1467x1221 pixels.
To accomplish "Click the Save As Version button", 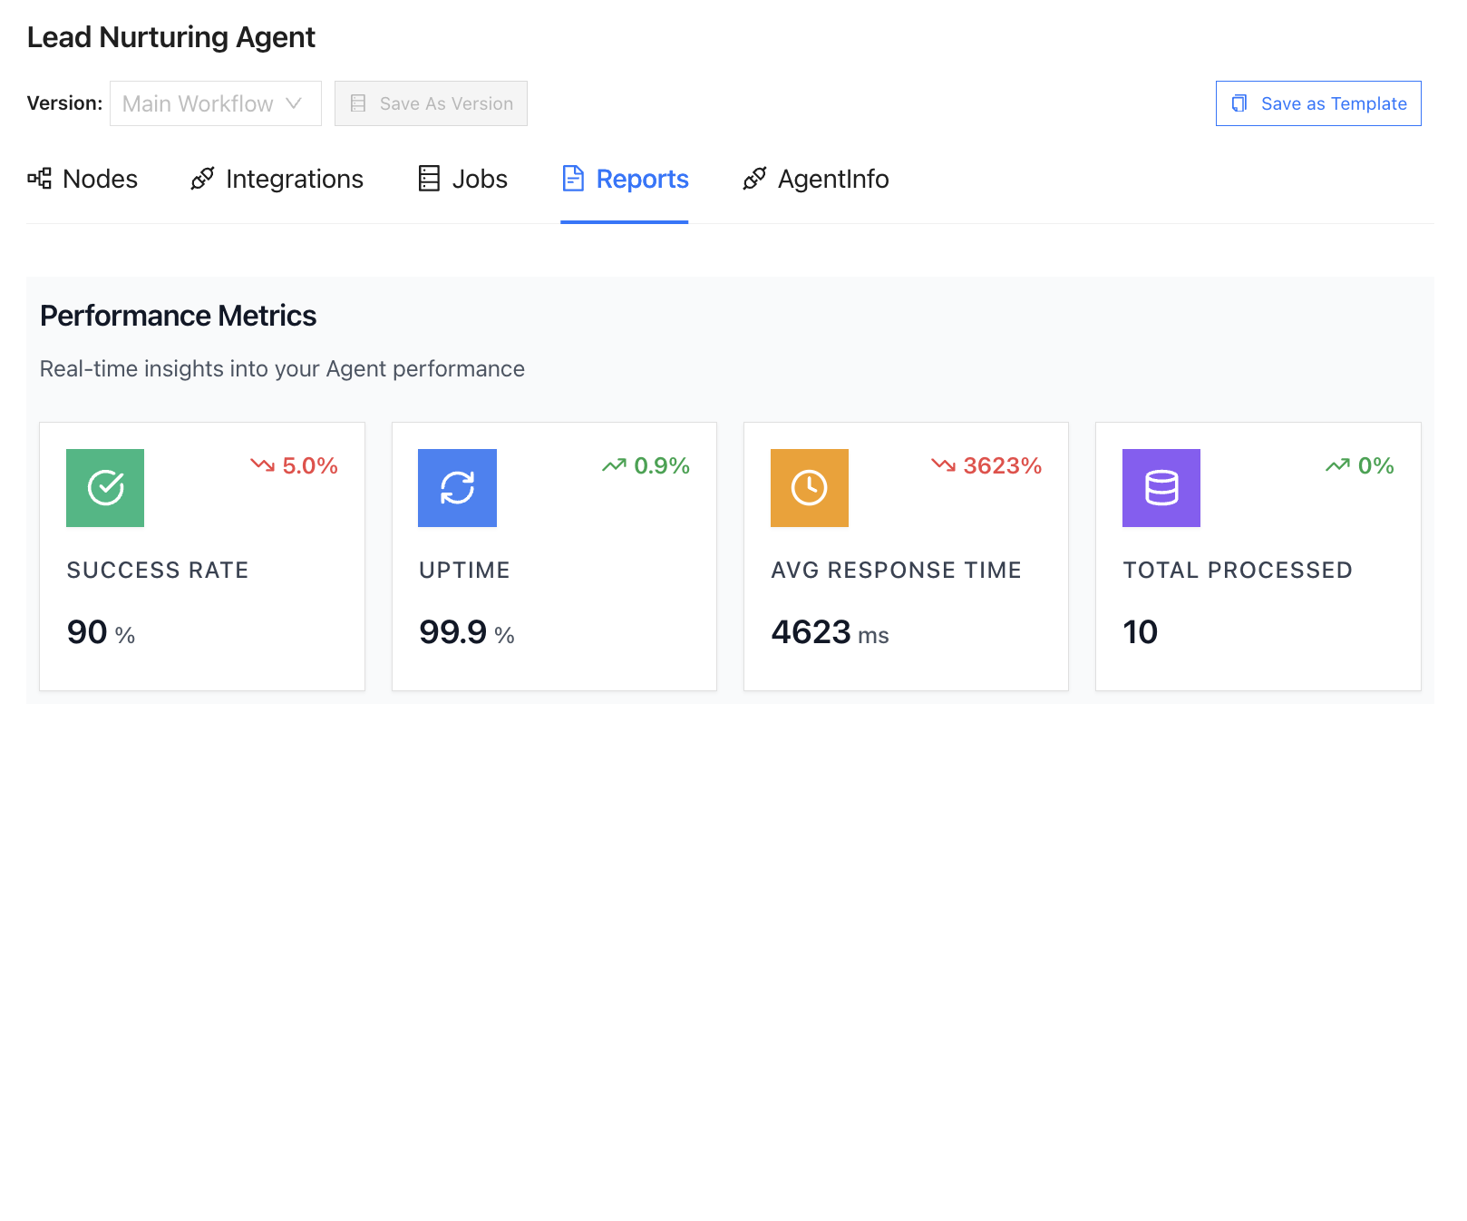I will 431,103.
